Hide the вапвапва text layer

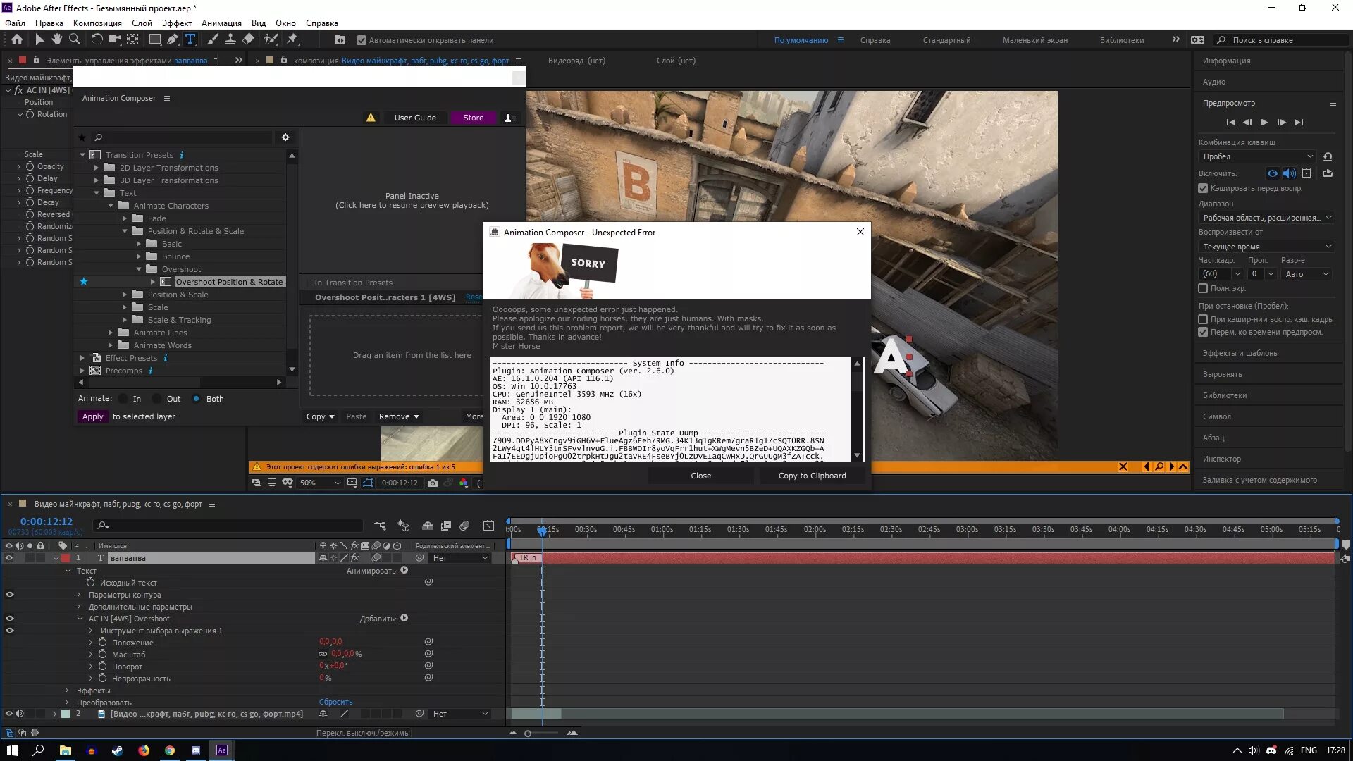(9, 557)
